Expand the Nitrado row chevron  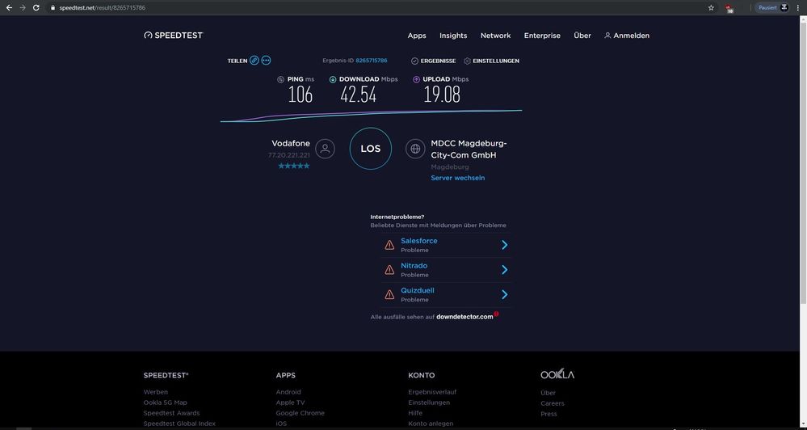tap(504, 270)
